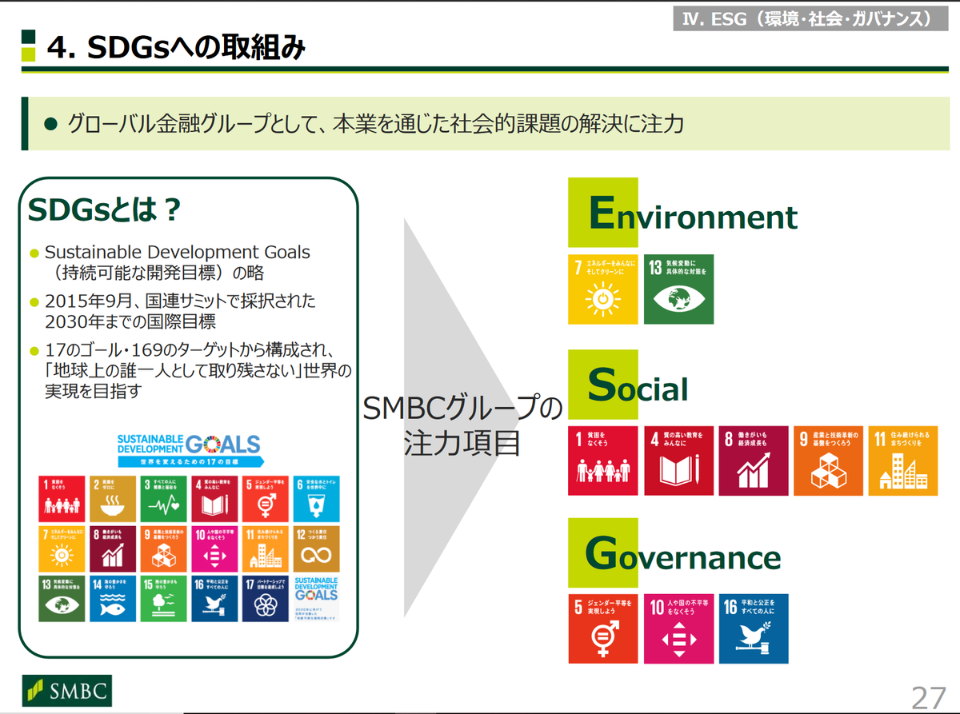Click goal 2 zero hunger bowl in the grid
This screenshot has height=714, width=960.
coord(112,498)
